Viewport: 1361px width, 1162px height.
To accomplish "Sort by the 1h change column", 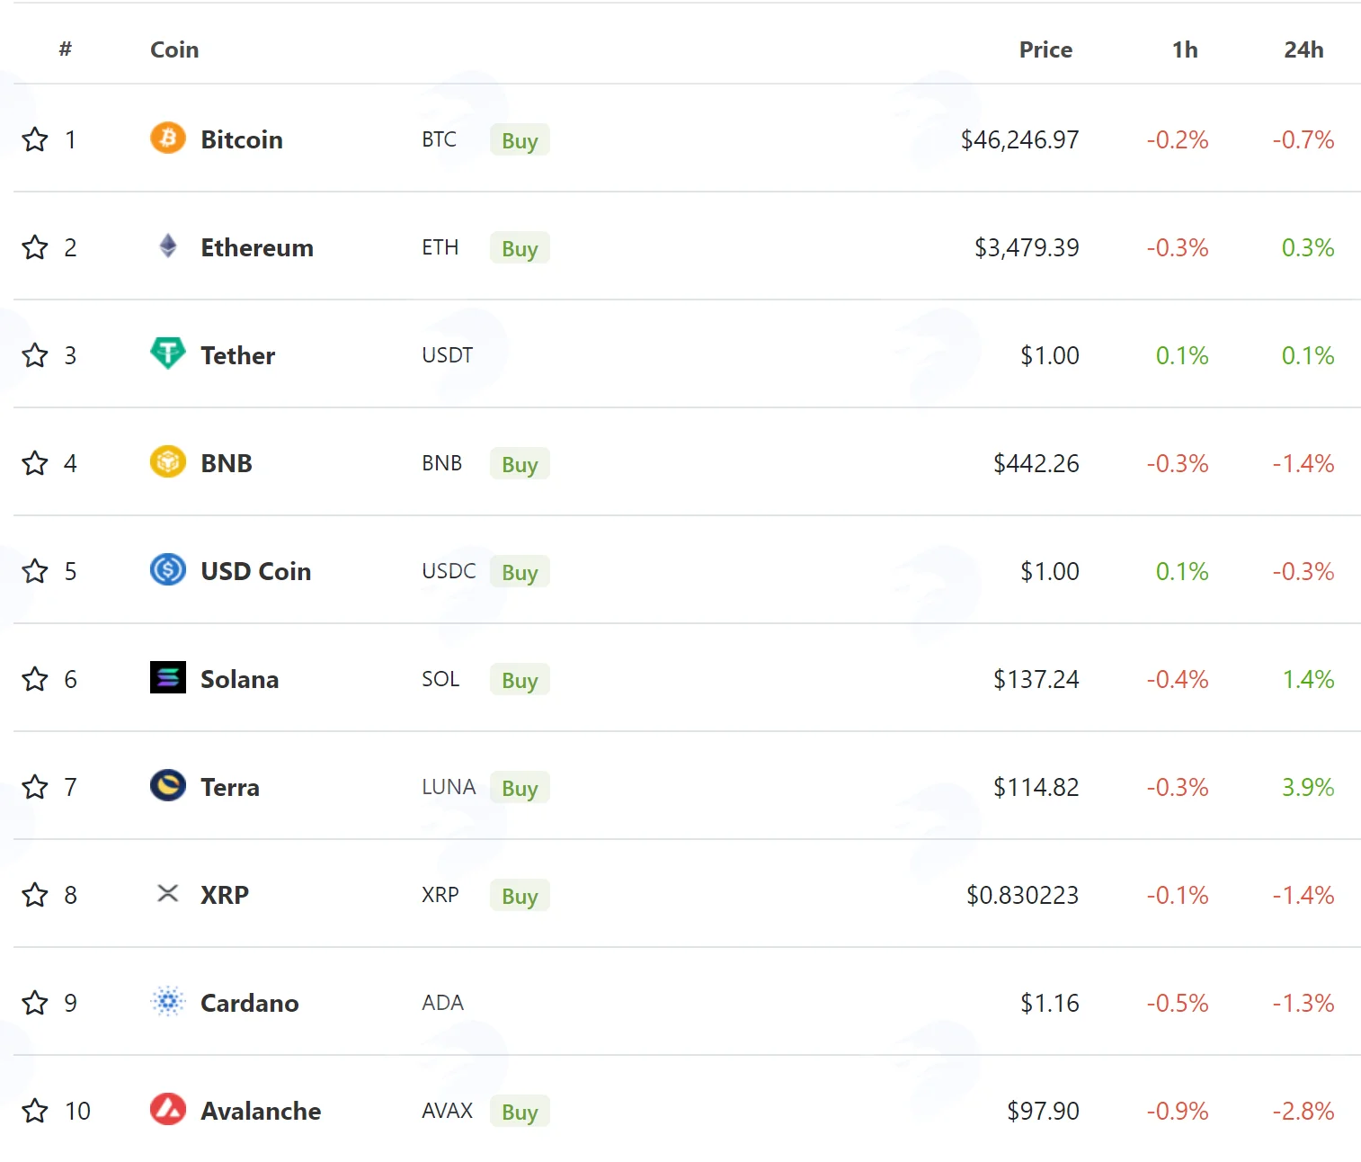I will pos(1185,49).
